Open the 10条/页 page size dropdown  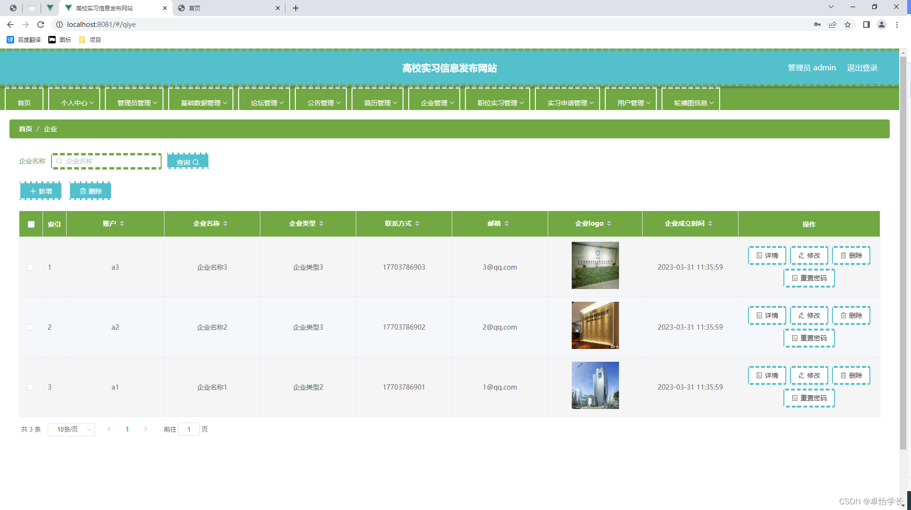coord(71,429)
